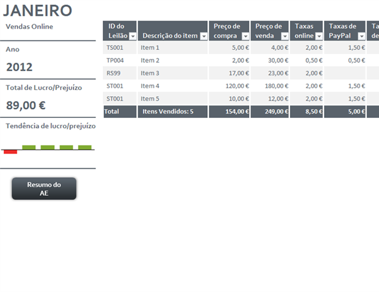Select the year value 2012
The image size is (379, 292).
pyautogui.click(x=19, y=67)
